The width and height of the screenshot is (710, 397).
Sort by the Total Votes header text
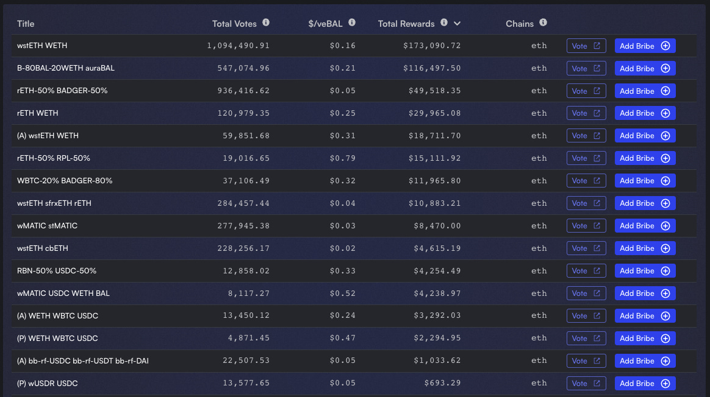click(234, 24)
